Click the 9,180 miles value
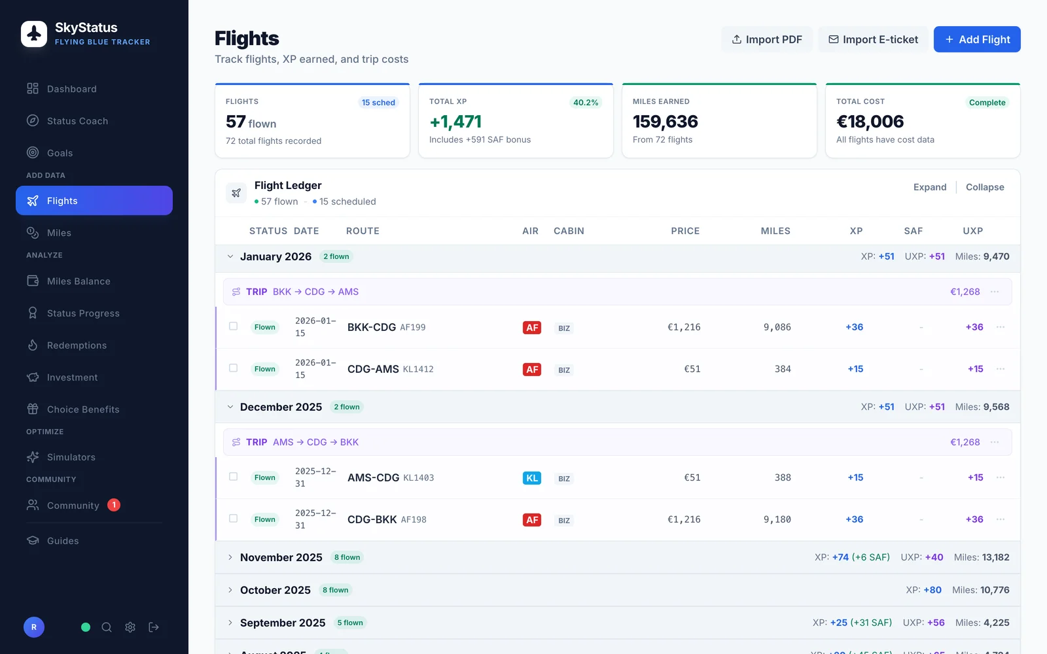The height and width of the screenshot is (654, 1047). coord(777,519)
